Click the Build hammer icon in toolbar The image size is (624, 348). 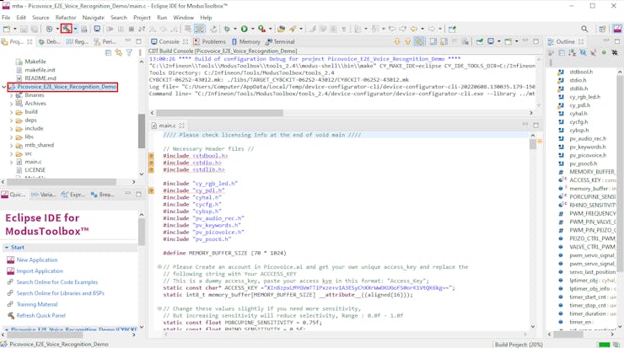pos(66,29)
